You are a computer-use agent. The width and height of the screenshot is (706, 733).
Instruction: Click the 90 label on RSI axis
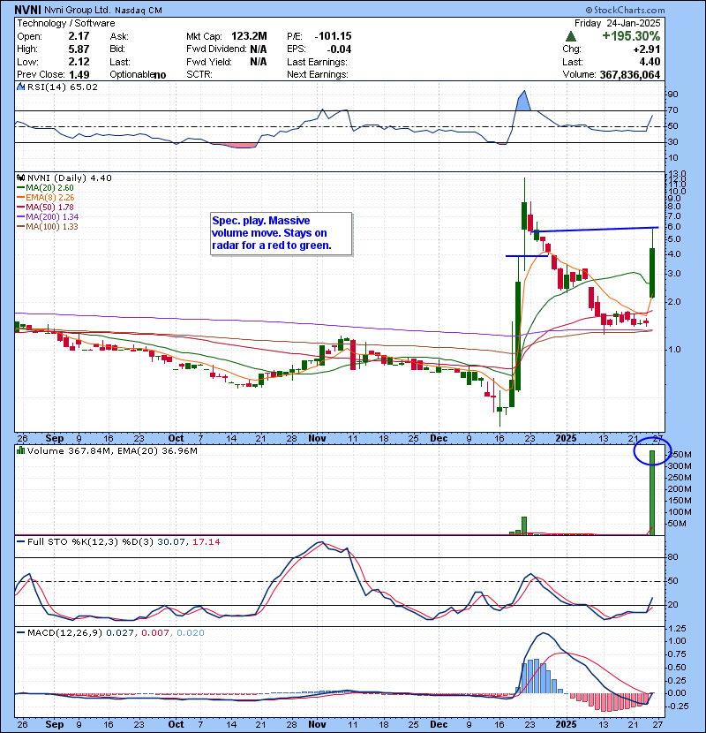[x=672, y=94]
